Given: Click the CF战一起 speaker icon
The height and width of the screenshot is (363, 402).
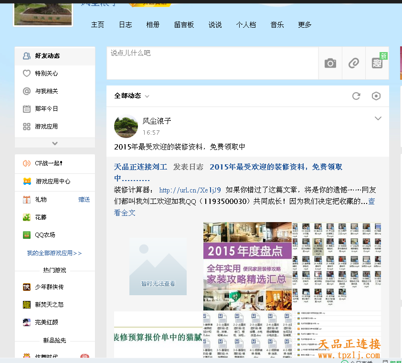Looking at the screenshot, I should click(27, 163).
